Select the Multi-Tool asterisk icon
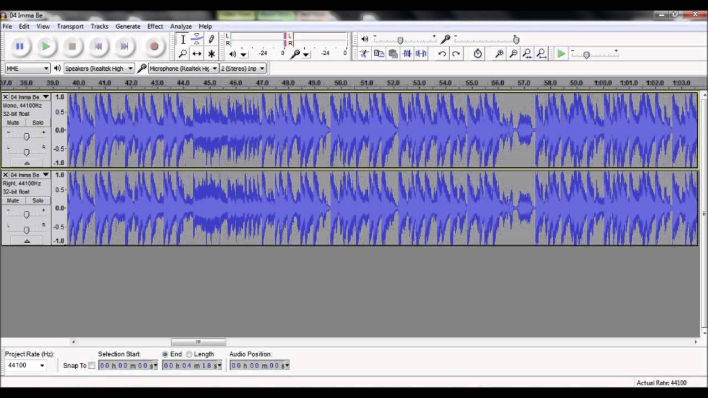 point(211,54)
